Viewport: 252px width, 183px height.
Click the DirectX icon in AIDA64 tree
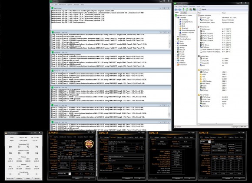[x=178, y=52]
